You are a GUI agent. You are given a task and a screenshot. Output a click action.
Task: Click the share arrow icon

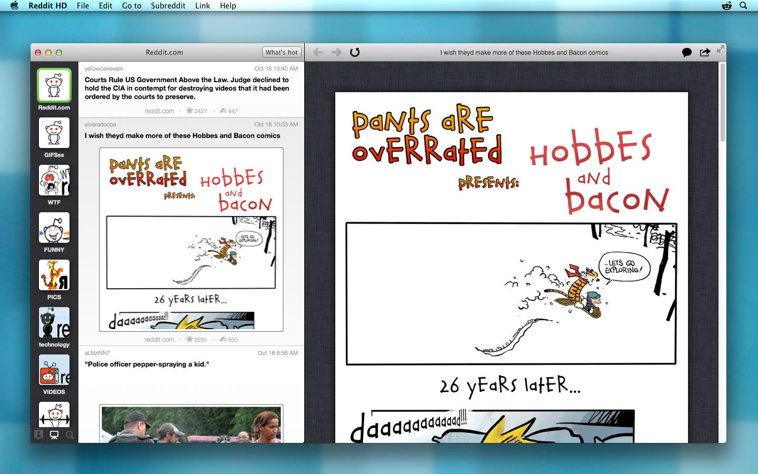tap(705, 52)
